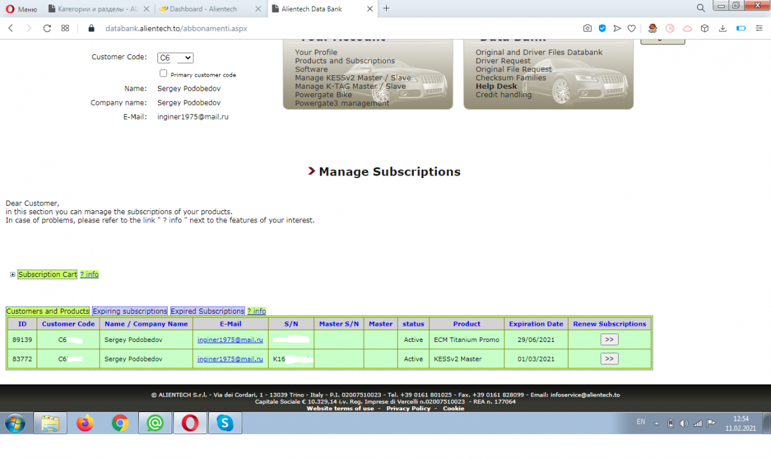The height and width of the screenshot is (459, 771).
Task: Open the Cookie footer link
Action: [453, 408]
